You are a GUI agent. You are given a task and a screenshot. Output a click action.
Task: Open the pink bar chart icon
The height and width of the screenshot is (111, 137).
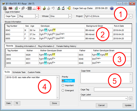tap(34, 8)
